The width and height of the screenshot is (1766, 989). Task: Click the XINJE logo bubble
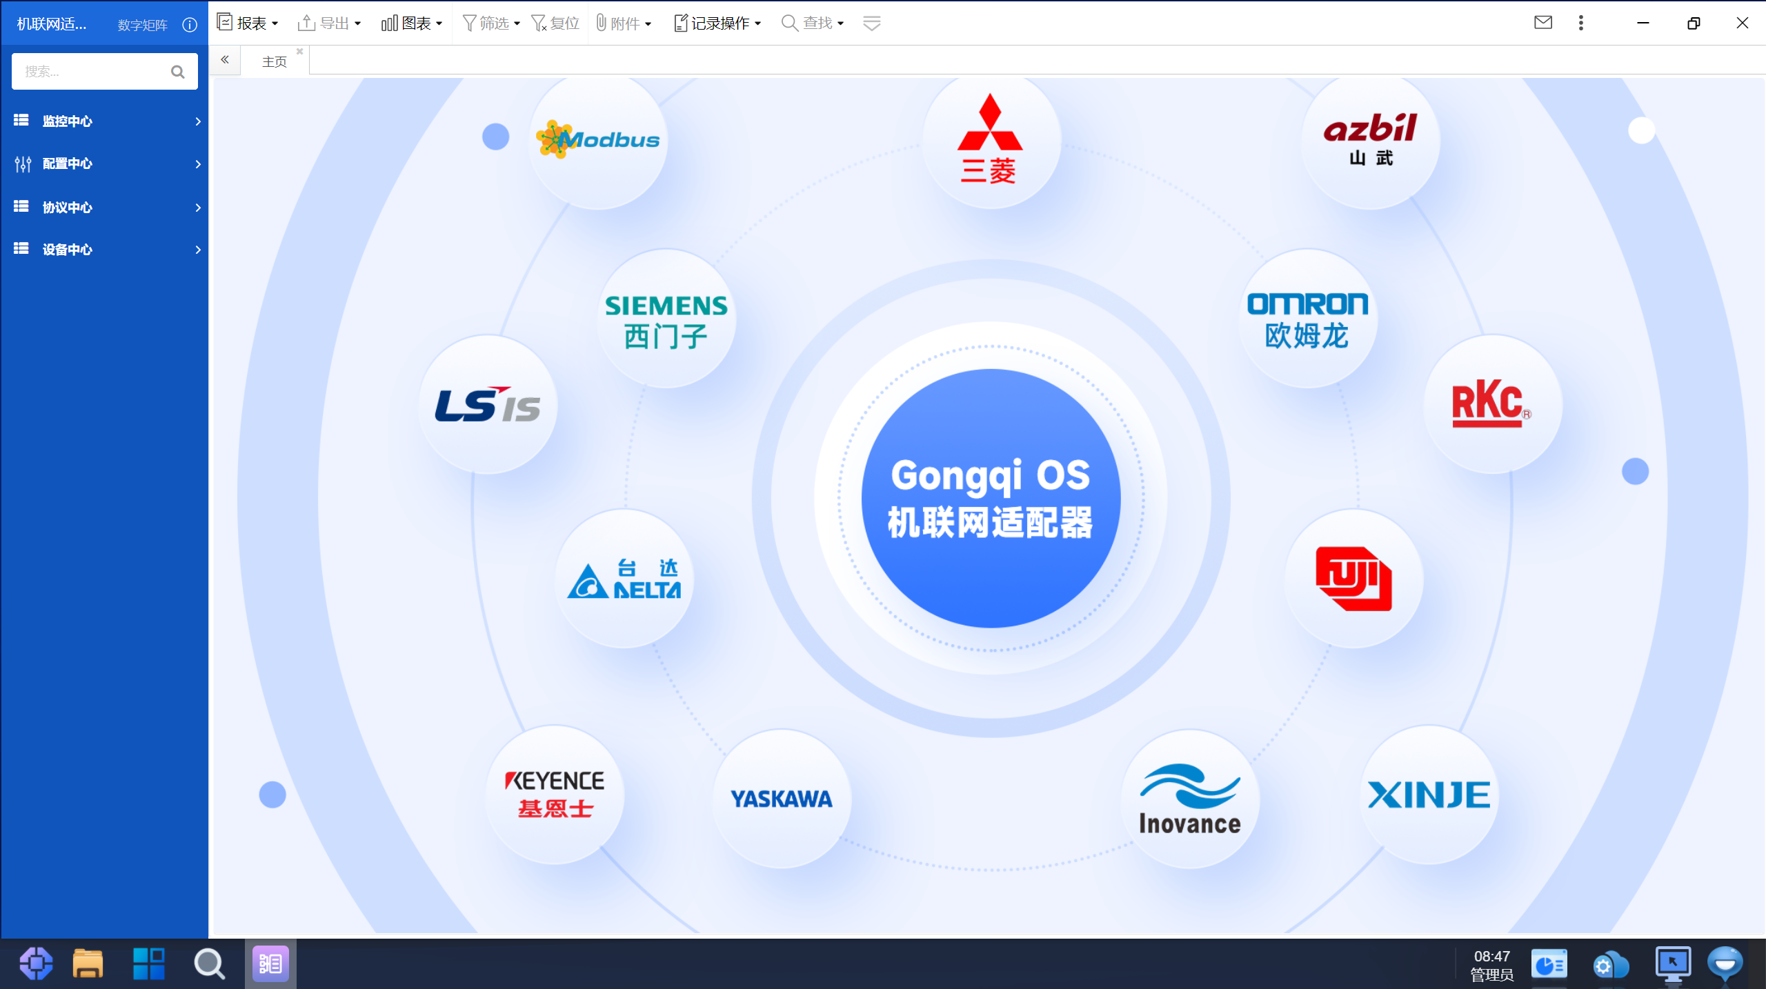coord(1429,795)
